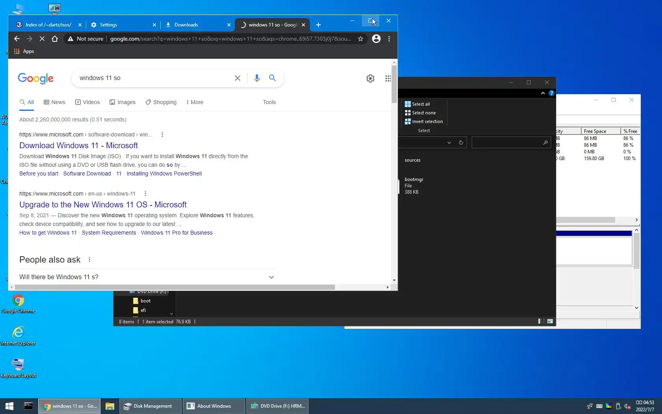Open Command Prompt from the taskbar
662x414 pixels.
(28, 406)
